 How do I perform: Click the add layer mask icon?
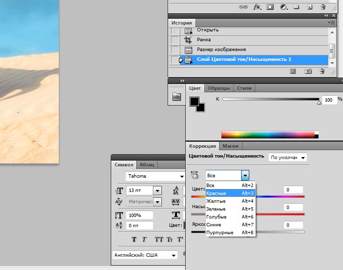tap(270, 7)
